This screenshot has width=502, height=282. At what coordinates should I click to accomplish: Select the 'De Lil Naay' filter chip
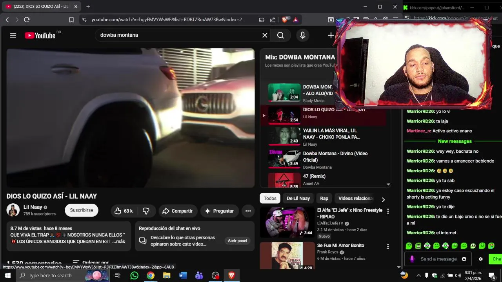298,198
